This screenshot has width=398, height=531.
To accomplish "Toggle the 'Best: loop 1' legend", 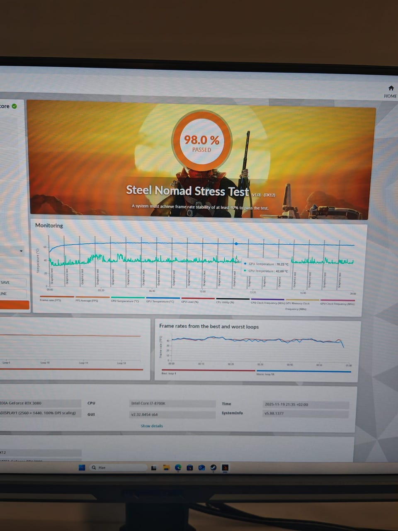I will tap(169, 373).
